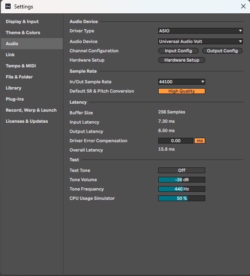Toggle the ms unit button
Screen dimensions: 250x276
pyautogui.click(x=199, y=140)
